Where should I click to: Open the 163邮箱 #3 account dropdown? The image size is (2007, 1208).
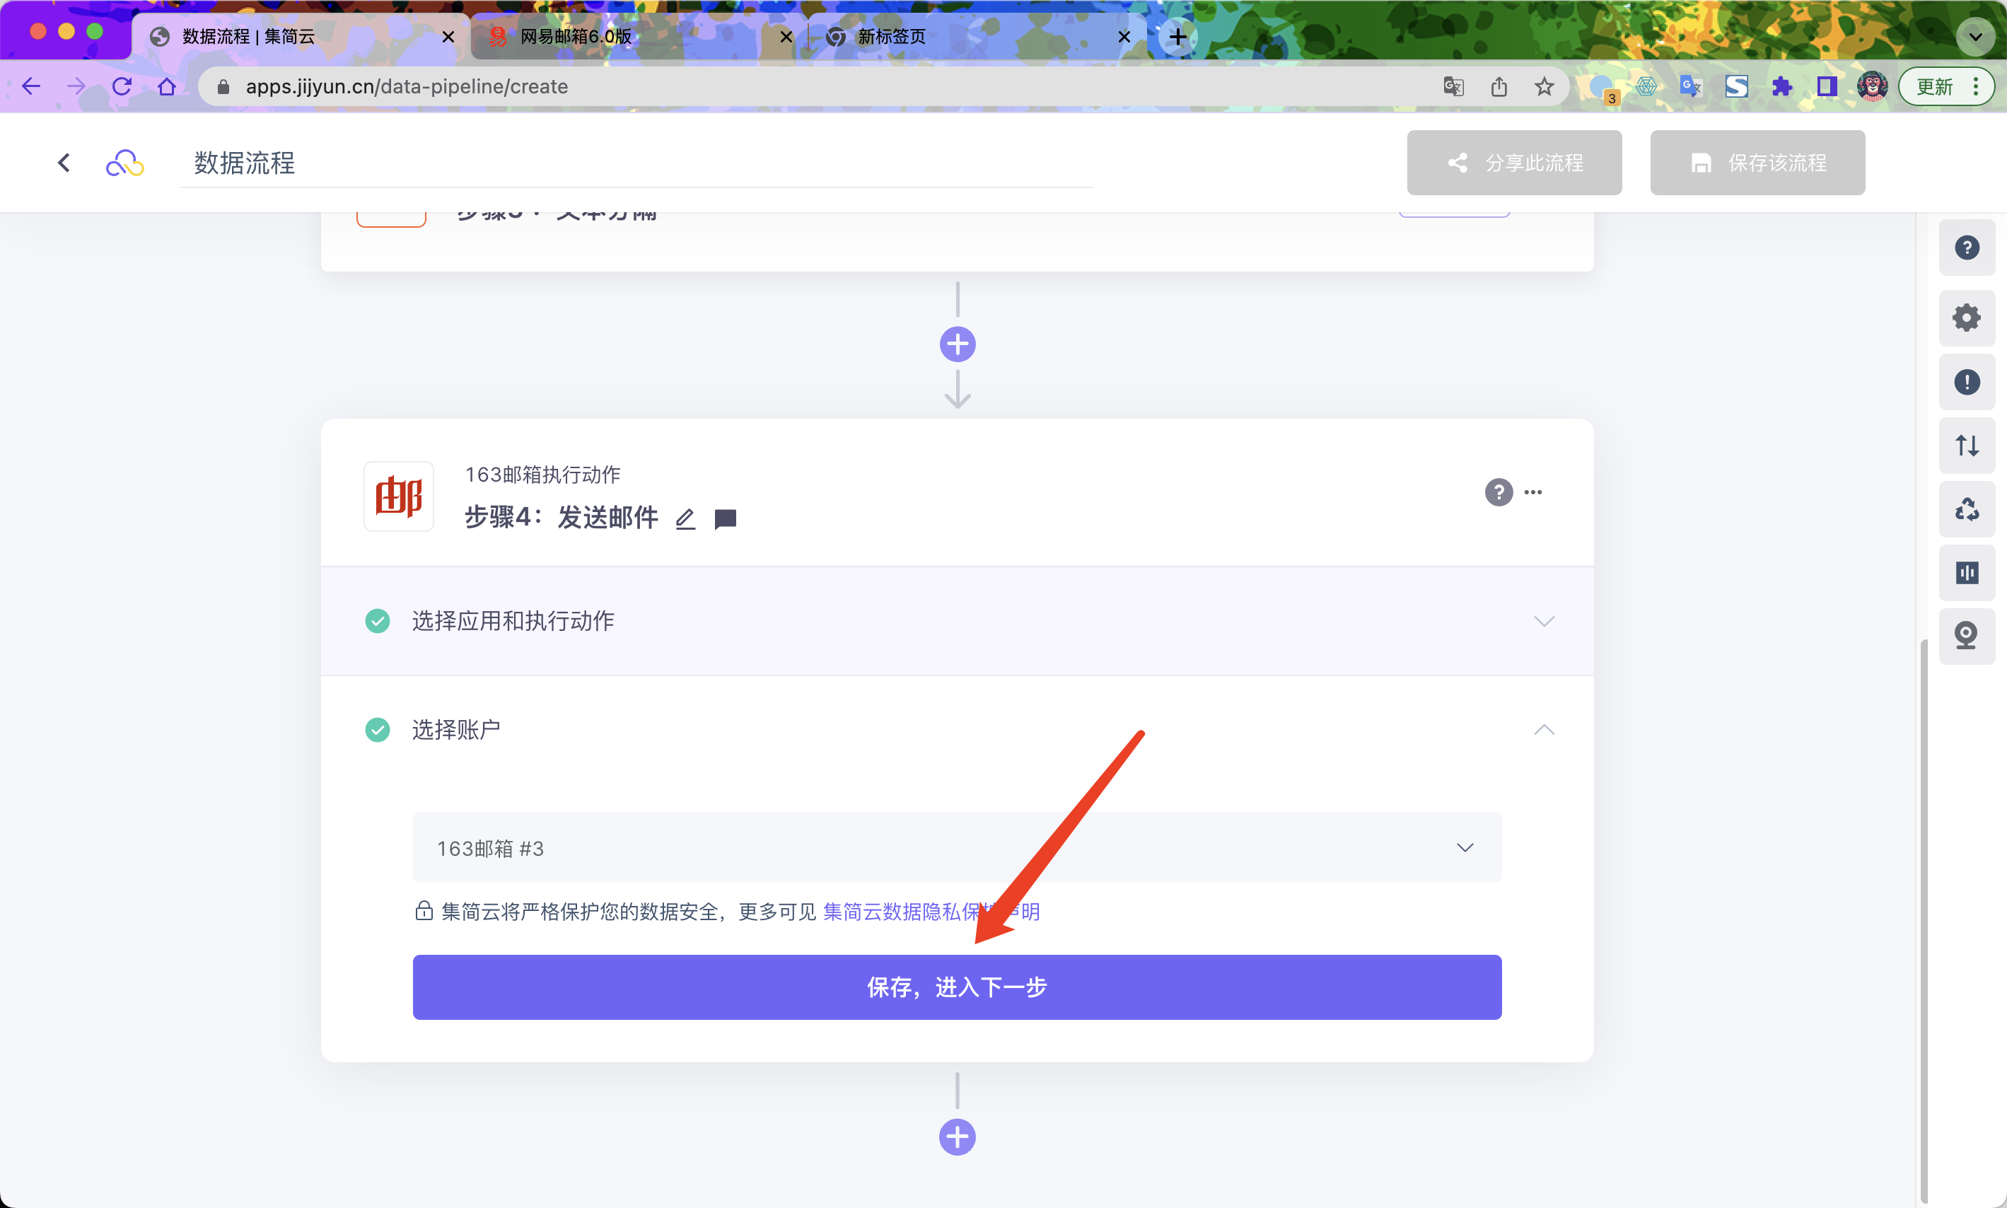click(x=956, y=847)
